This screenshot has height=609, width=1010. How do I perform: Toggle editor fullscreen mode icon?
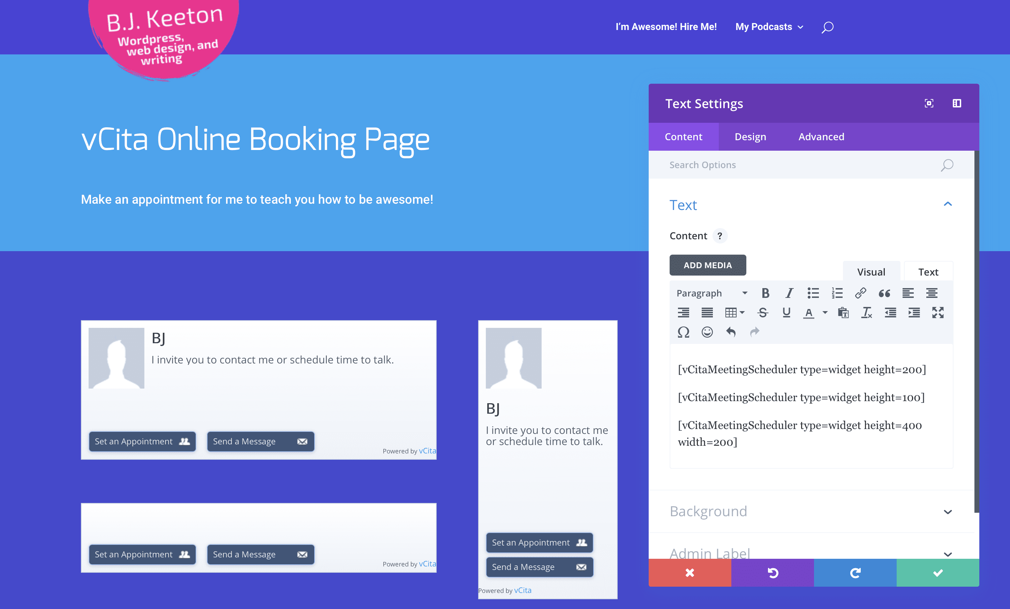[x=938, y=313]
